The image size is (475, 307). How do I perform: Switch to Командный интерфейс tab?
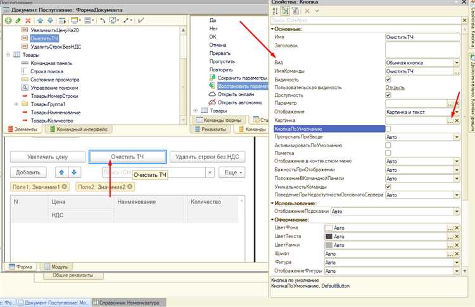[x=79, y=129]
